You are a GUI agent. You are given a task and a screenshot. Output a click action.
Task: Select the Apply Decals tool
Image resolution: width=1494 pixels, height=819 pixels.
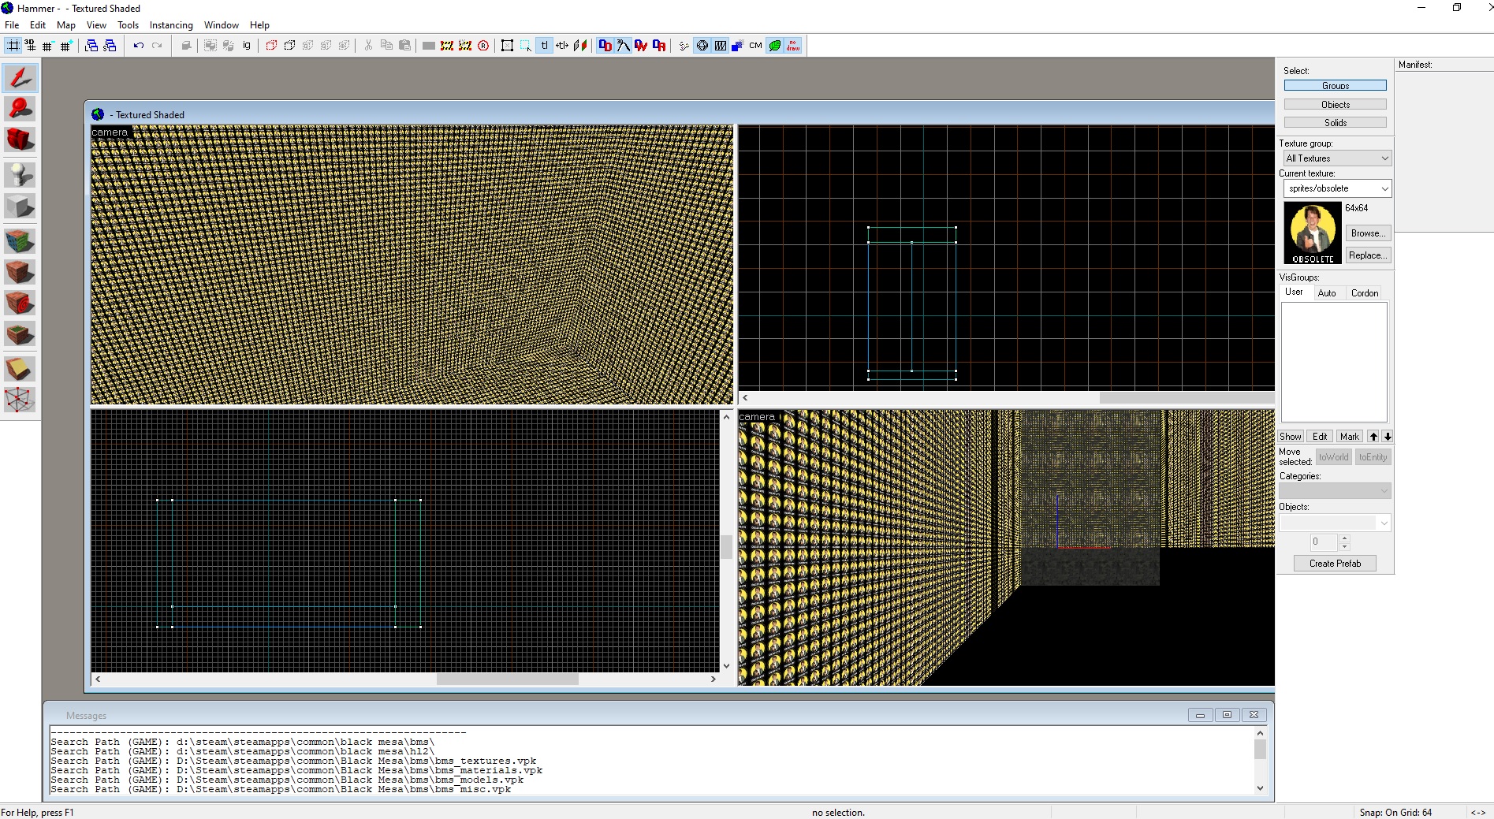(20, 303)
